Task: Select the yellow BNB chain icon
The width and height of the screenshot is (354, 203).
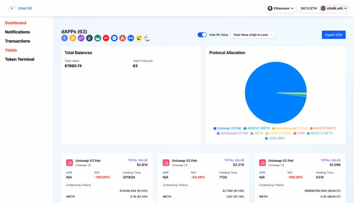Action: (x=73, y=38)
